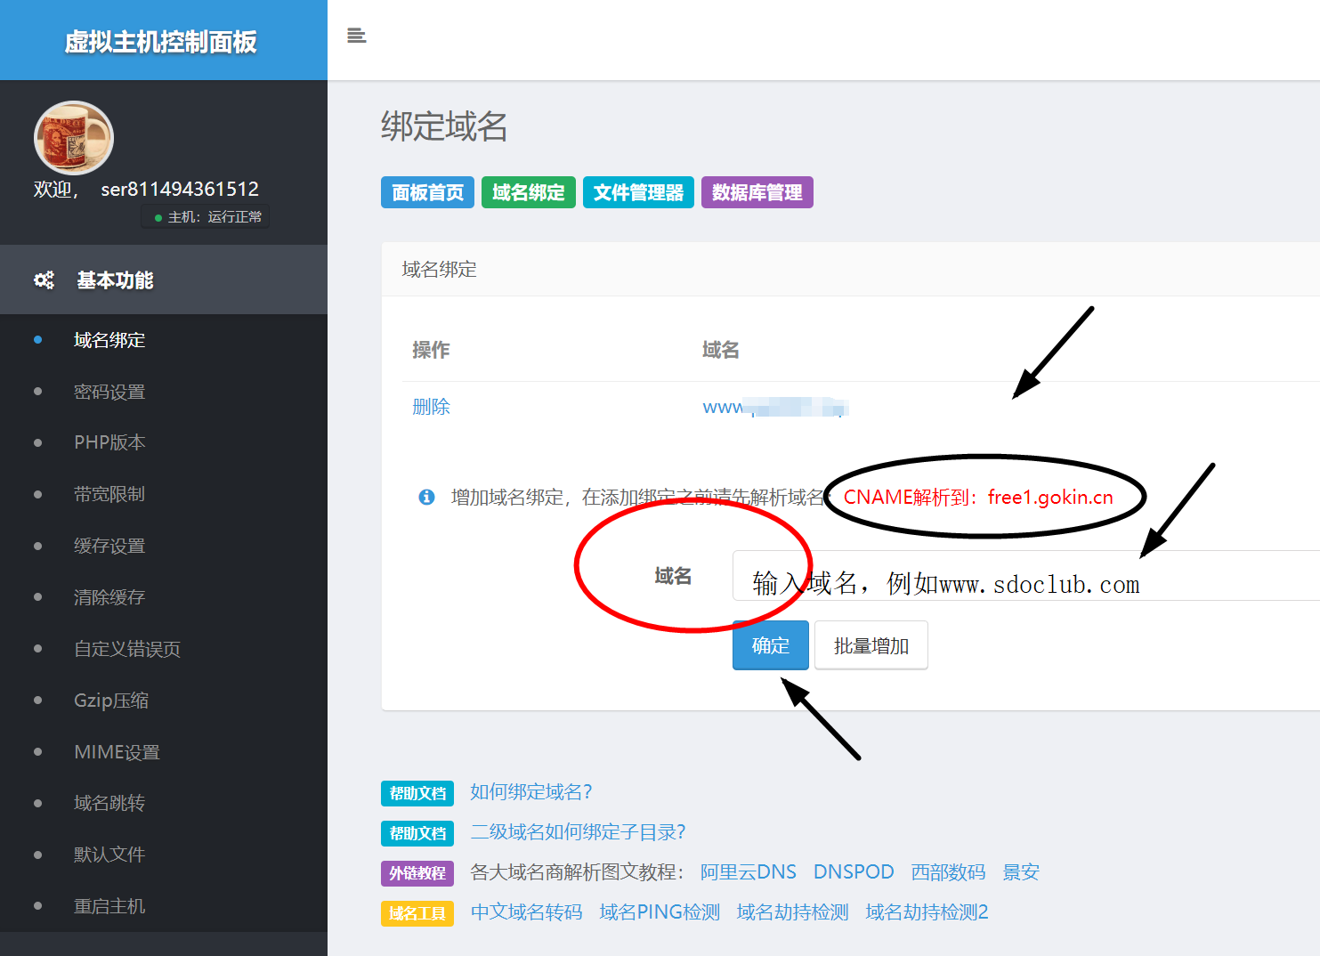This screenshot has width=1320, height=956.
Task: Open Gzip压缩 in the sidebar
Action: [111, 701]
